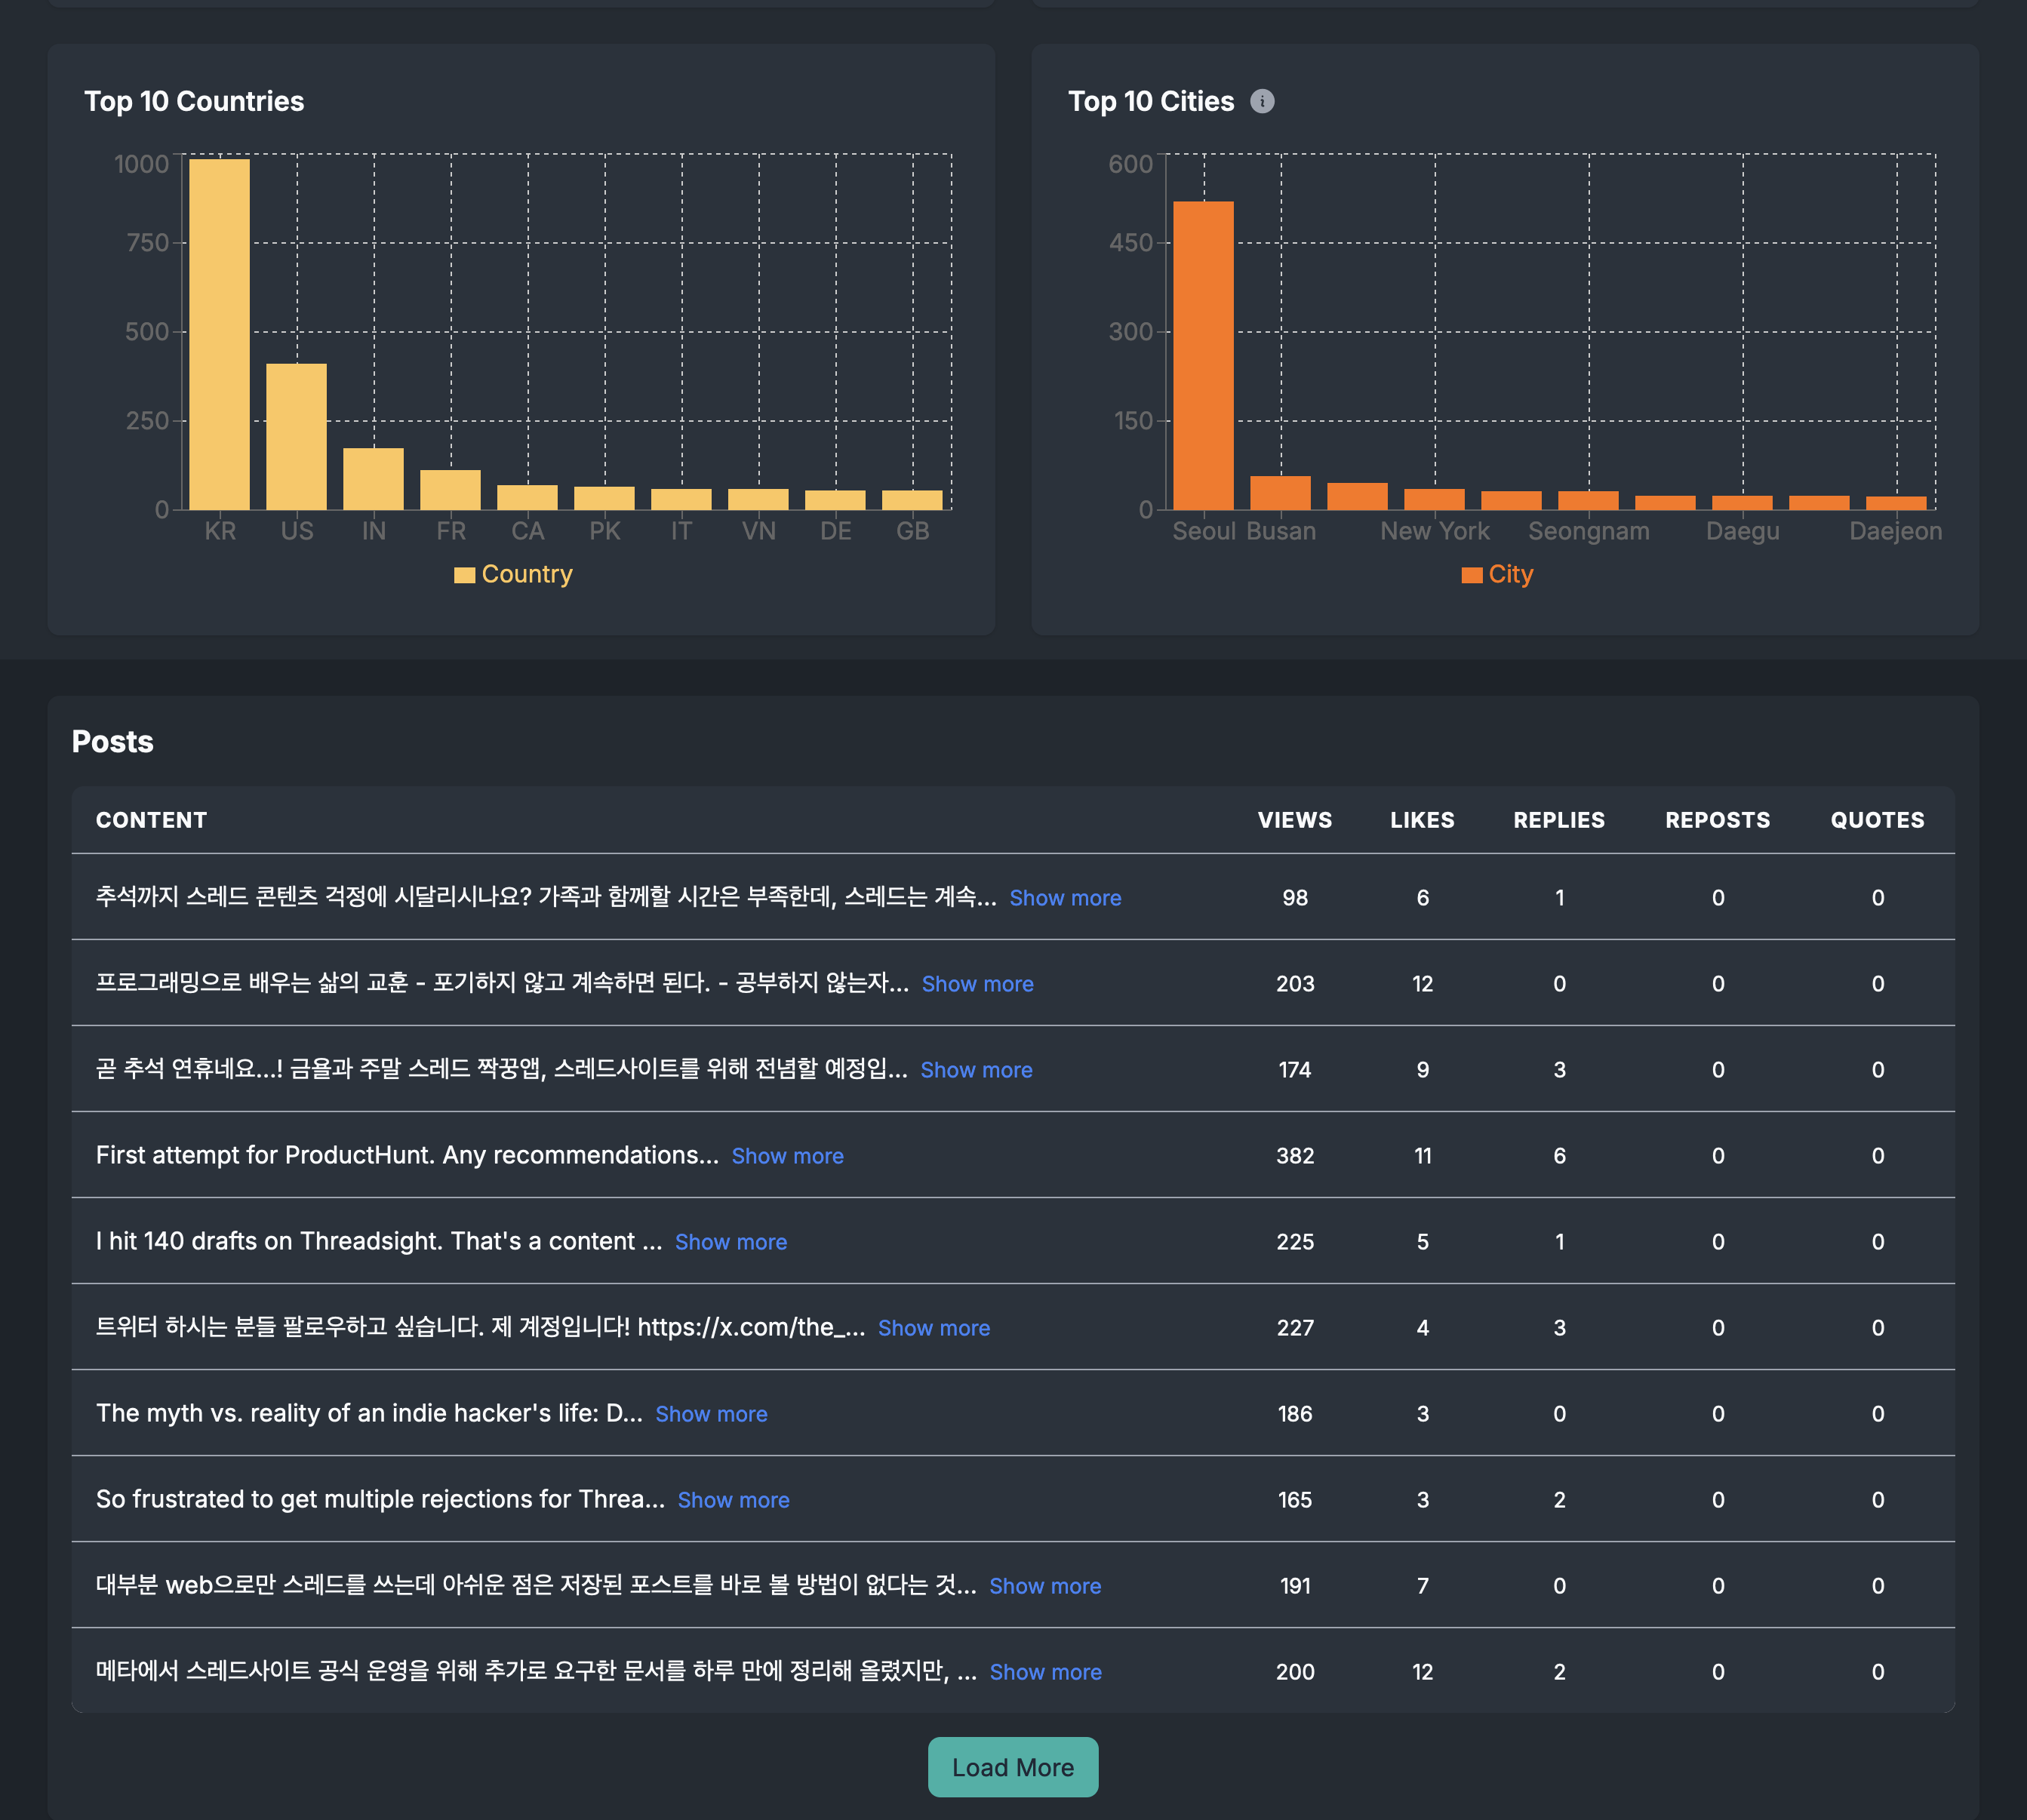Screen dimensions: 2027x1820
Task: Click the info icon beside Top 10 Cities
Action: click(x=1262, y=101)
